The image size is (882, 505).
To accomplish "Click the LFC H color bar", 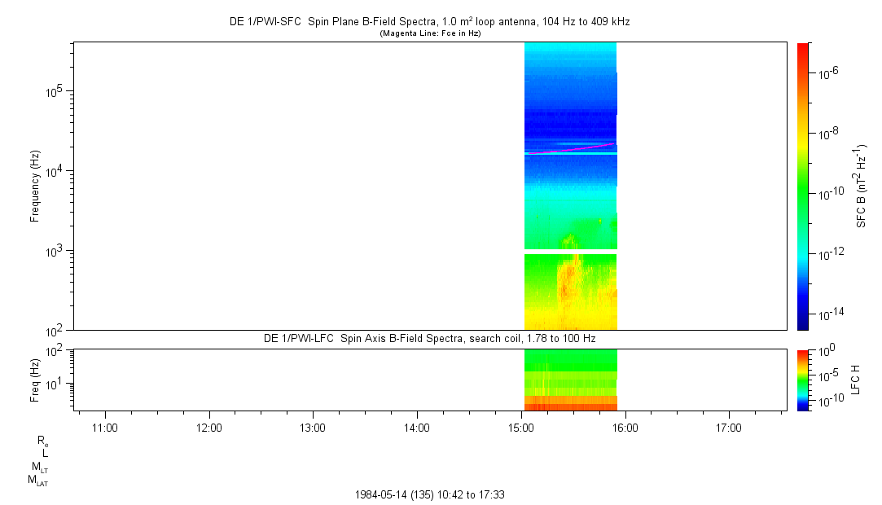I will [802, 380].
